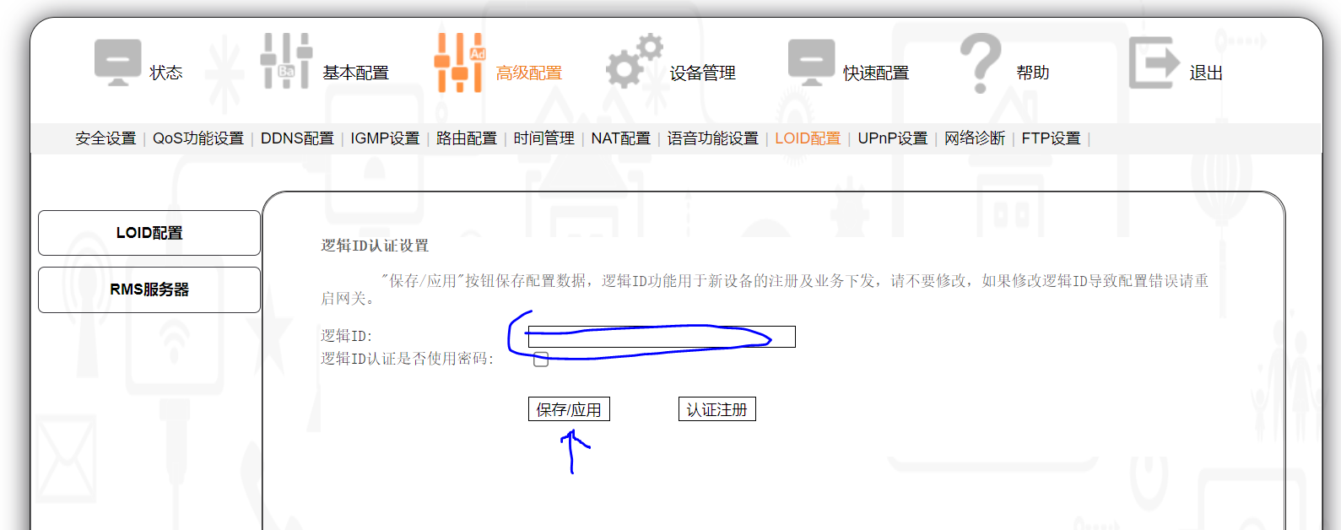Click the 状态 monitor icon
The width and height of the screenshot is (1341, 530).
tap(117, 62)
